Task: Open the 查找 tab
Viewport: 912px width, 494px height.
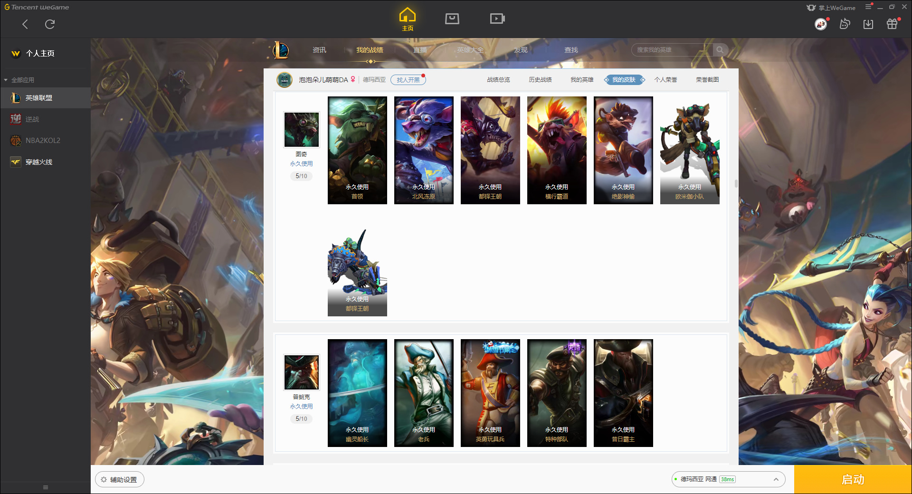Action: (571, 50)
